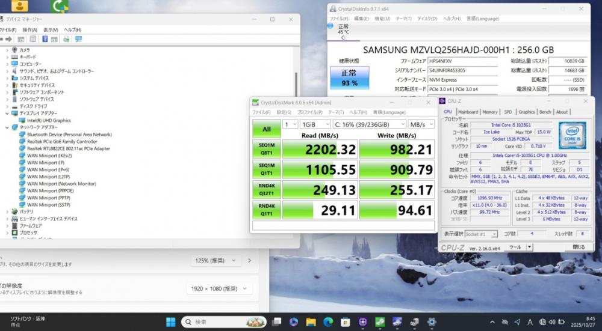
Task: Open プロファイル(P) menu in CrystalDiskMark
Action: pyautogui.click(x=309, y=112)
